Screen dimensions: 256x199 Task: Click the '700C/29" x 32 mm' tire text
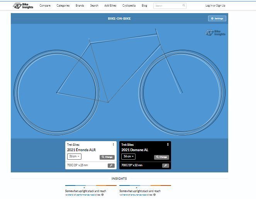click(132, 165)
